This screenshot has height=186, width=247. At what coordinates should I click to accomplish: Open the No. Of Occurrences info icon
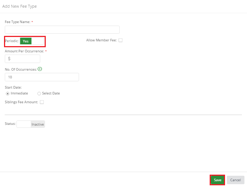click(x=40, y=69)
